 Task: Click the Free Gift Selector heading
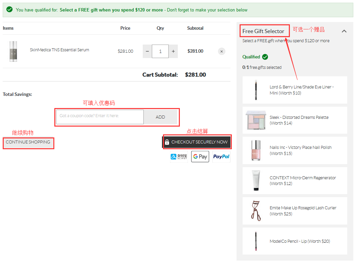[263, 31]
